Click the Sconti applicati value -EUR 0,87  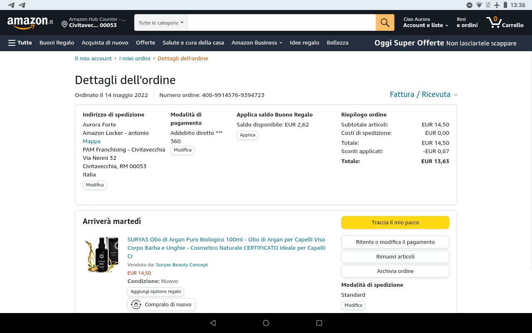click(x=436, y=151)
